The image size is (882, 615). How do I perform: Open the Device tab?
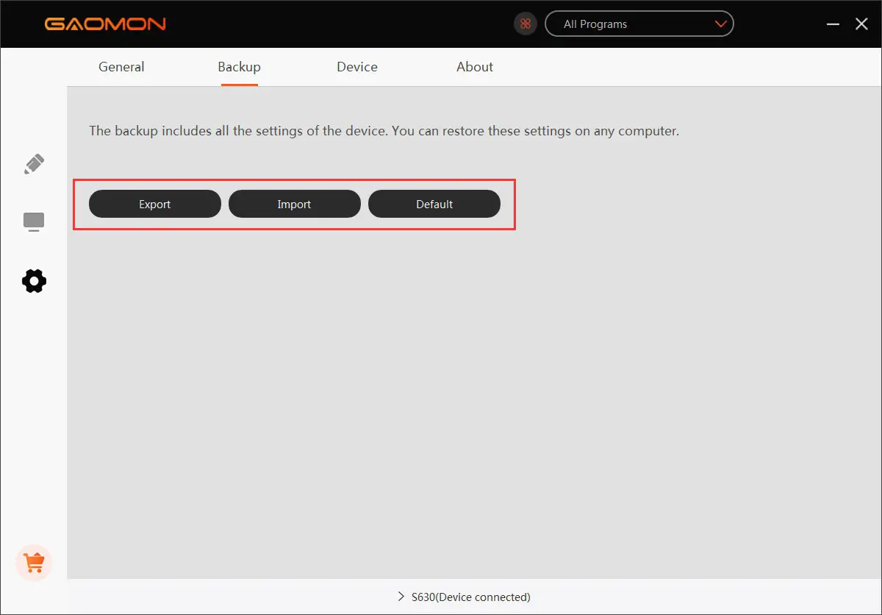pyautogui.click(x=356, y=67)
